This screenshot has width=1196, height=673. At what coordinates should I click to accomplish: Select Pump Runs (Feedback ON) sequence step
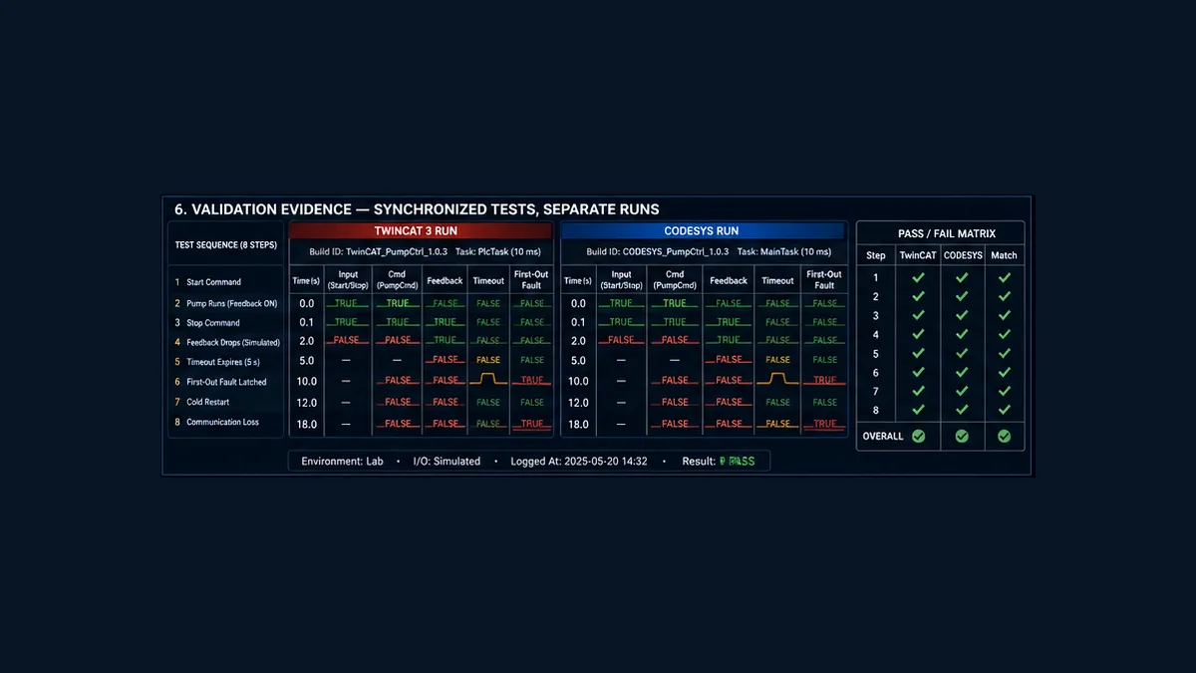tap(225, 302)
